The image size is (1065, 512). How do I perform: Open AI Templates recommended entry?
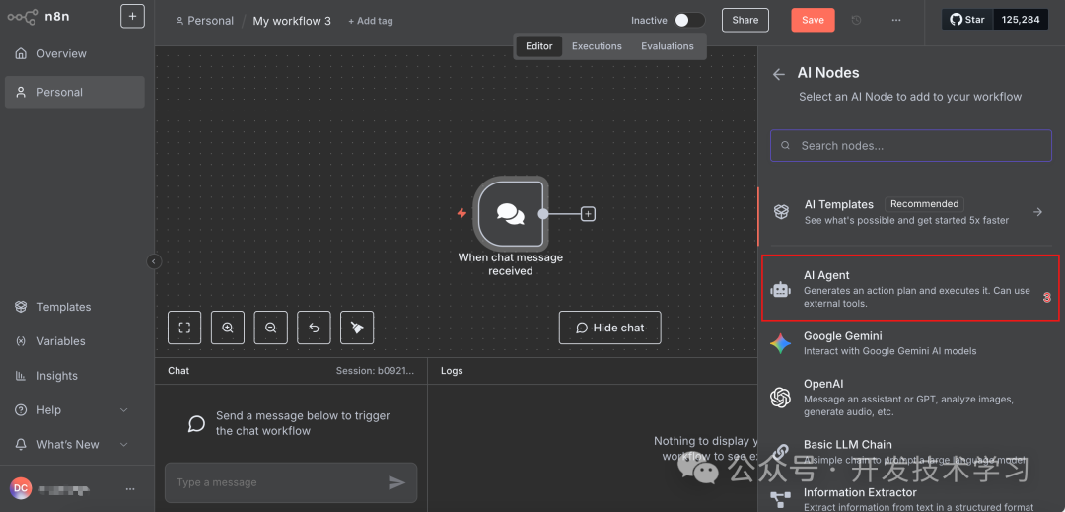tap(911, 212)
